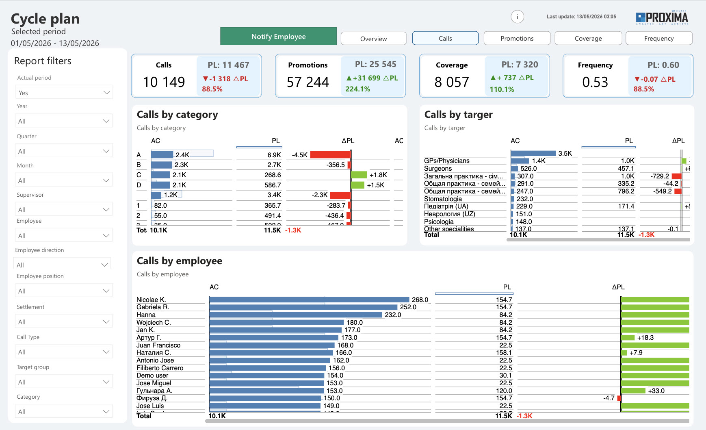Image resolution: width=706 pixels, height=430 pixels.
Task: Click the PL: 11 467 plan value
Action: [x=228, y=65]
